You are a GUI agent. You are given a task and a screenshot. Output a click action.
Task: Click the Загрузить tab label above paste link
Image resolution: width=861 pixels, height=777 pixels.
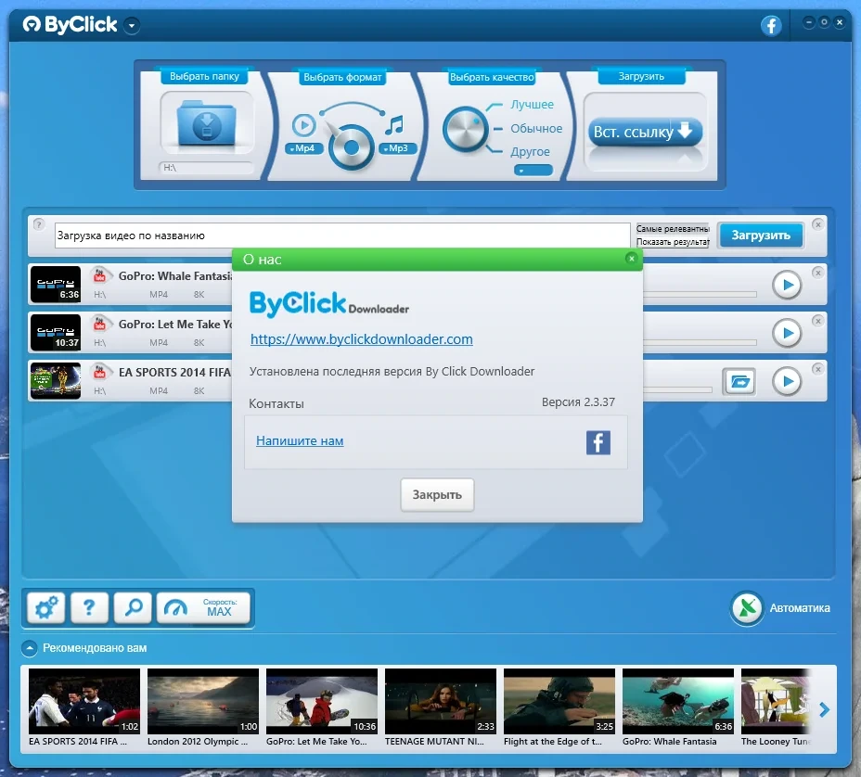pos(641,76)
